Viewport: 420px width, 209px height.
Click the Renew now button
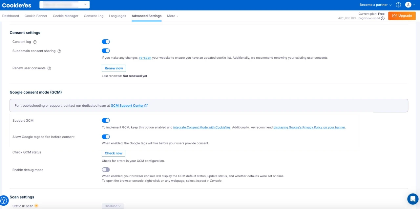point(114,68)
